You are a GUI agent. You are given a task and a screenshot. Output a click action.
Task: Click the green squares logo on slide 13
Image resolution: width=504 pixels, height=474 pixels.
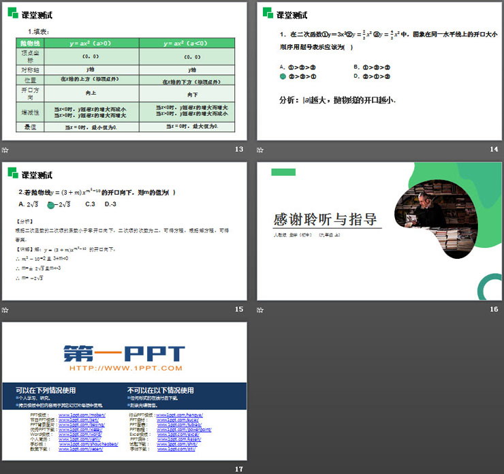(x=12, y=13)
